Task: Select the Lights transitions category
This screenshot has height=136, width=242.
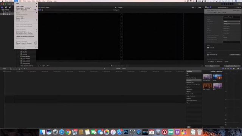Action: (194, 87)
